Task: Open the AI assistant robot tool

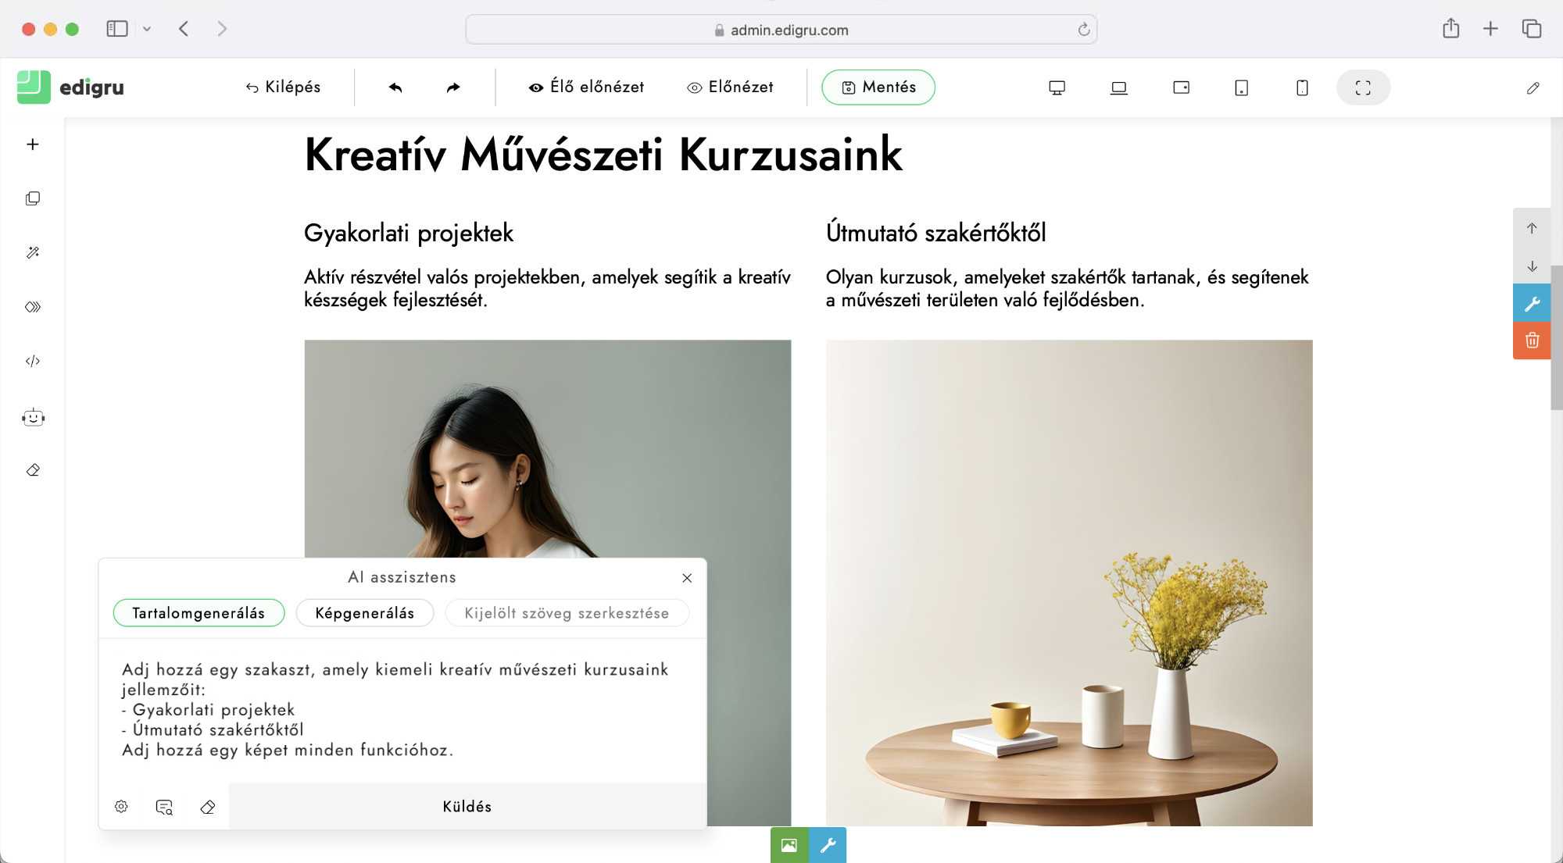Action: (33, 418)
